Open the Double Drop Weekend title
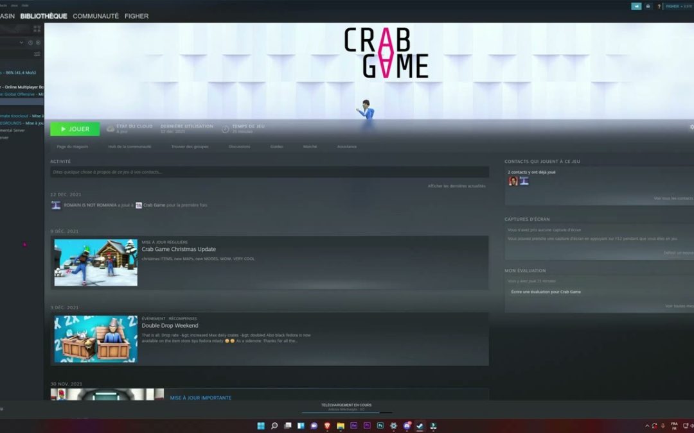Viewport: 694px width, 433px height. (170, 326)
